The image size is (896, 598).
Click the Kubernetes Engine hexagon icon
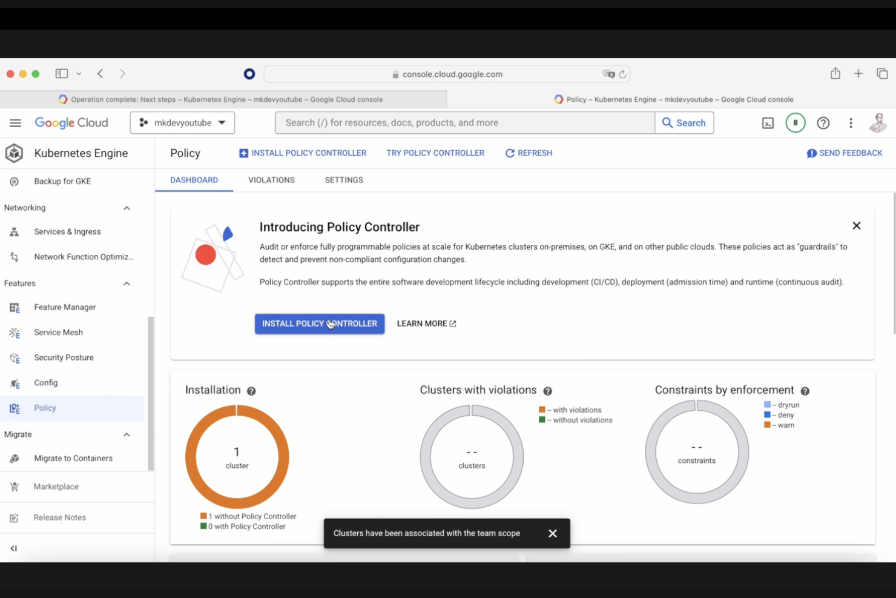pos(14,153)
